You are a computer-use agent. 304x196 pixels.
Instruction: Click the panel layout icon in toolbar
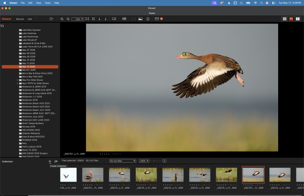tap(114, 19)
